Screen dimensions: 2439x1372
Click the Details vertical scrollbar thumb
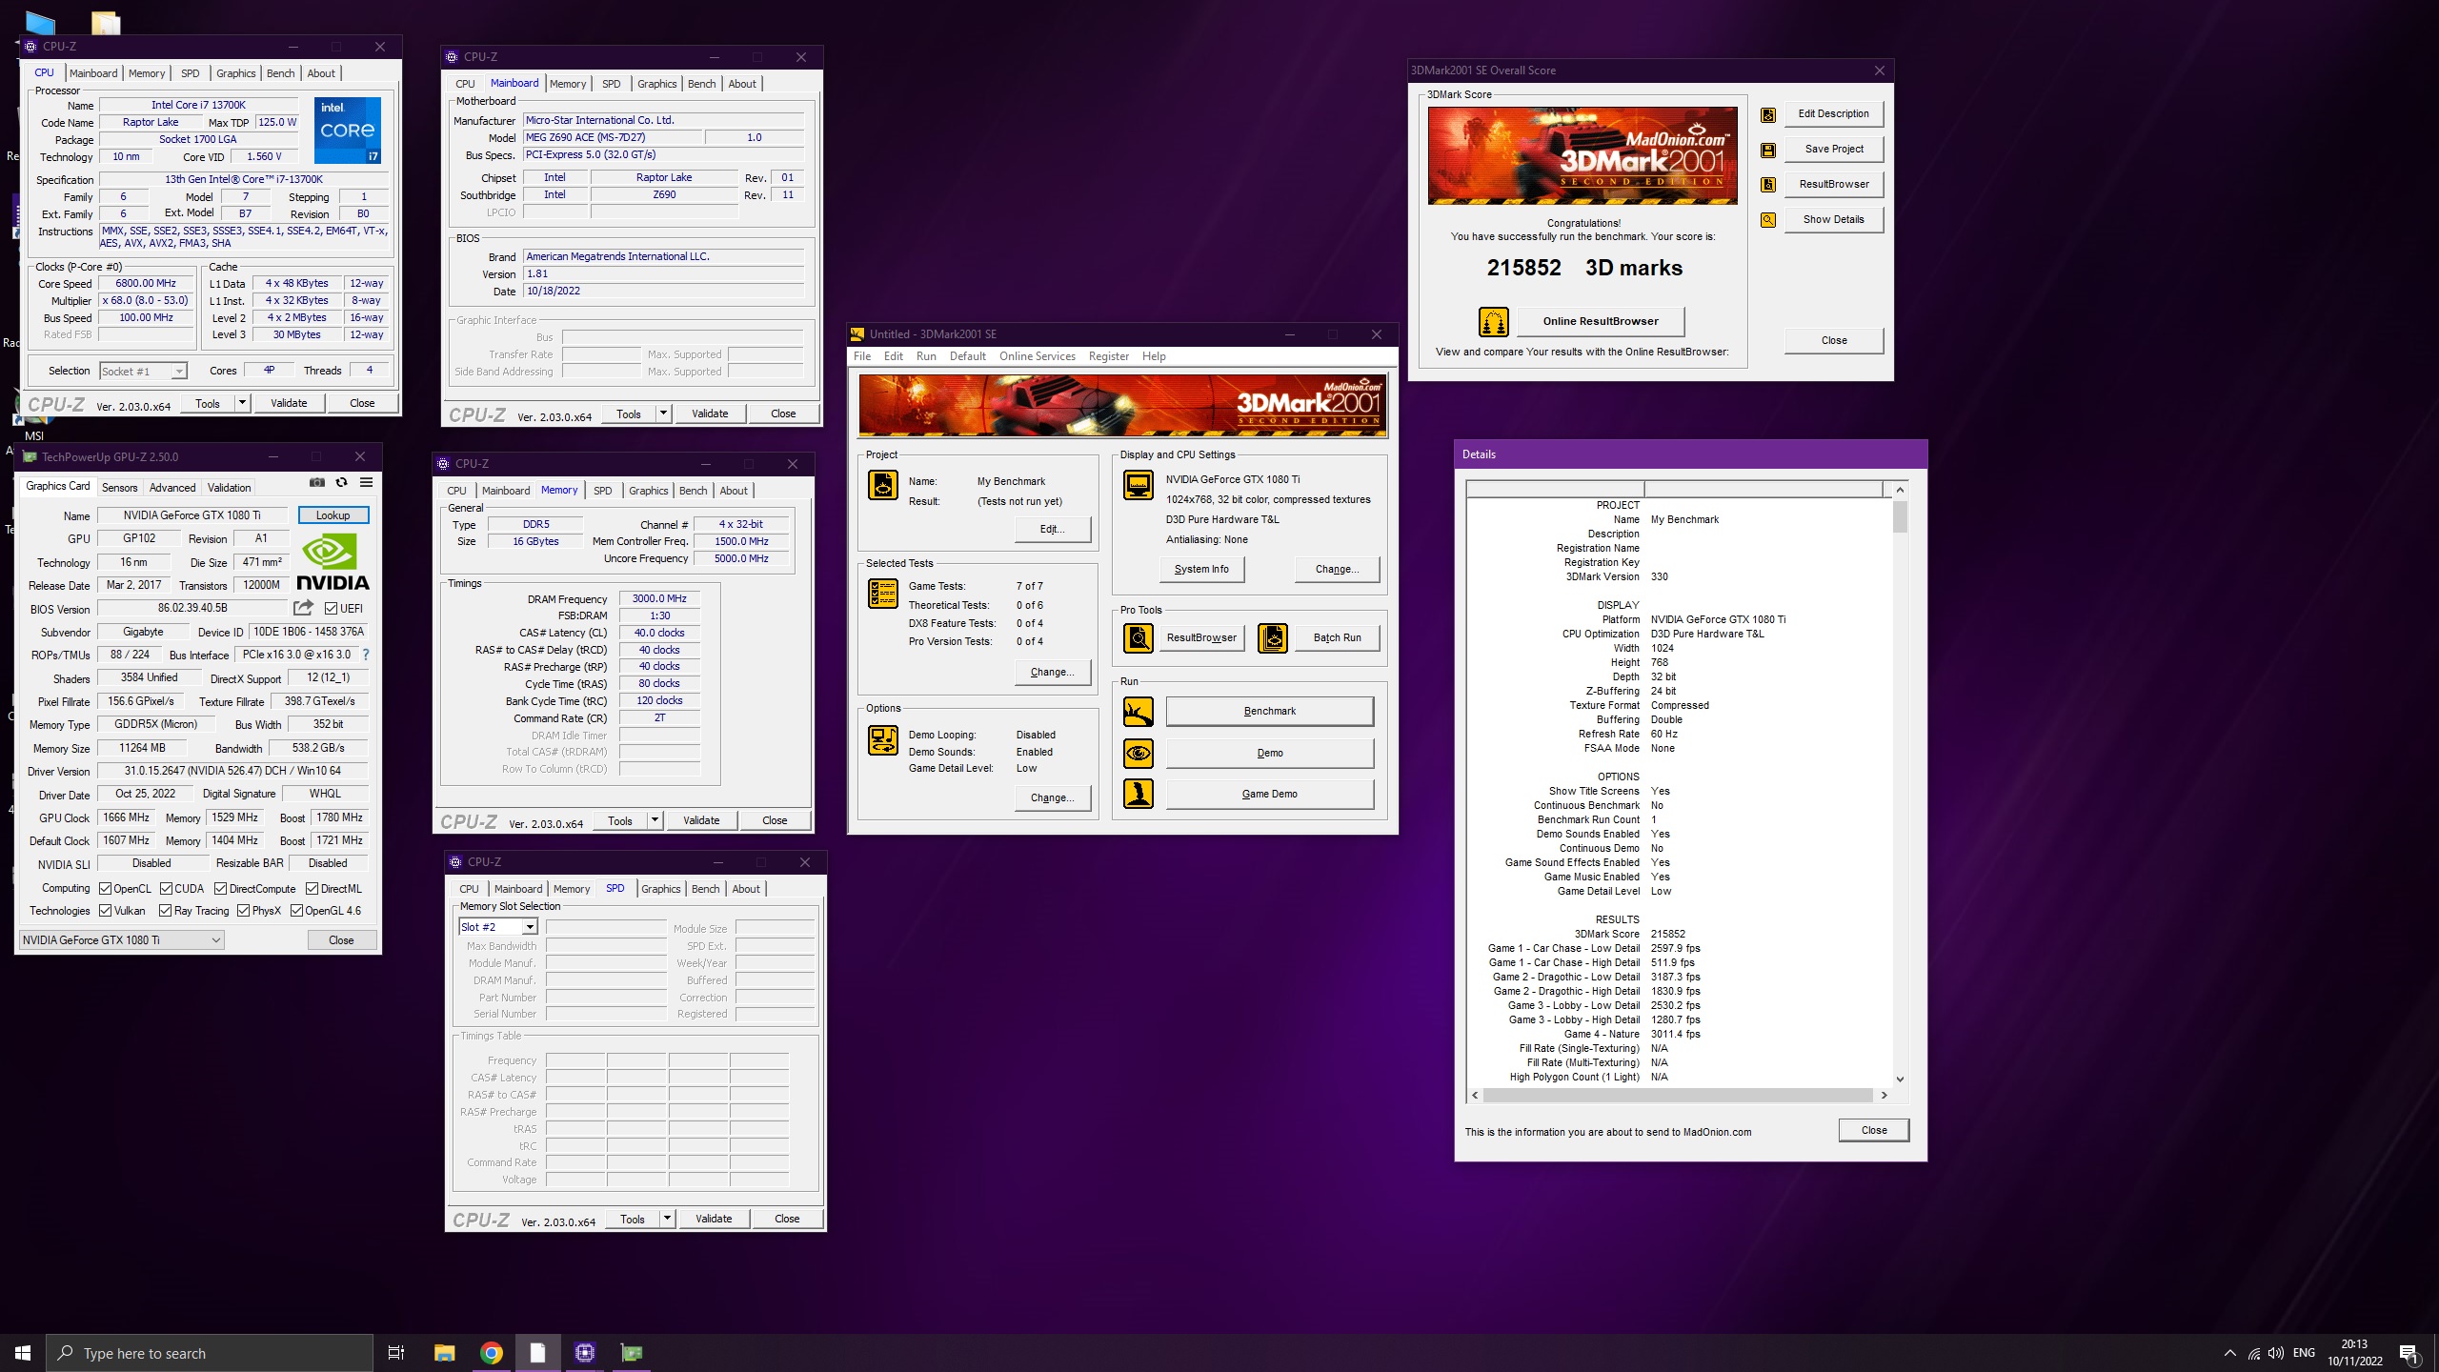pyautogui.click(x=1900, y=517)
